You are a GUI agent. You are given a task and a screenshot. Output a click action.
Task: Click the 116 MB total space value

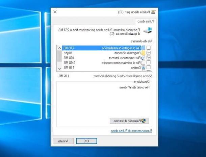click(64, 76)
